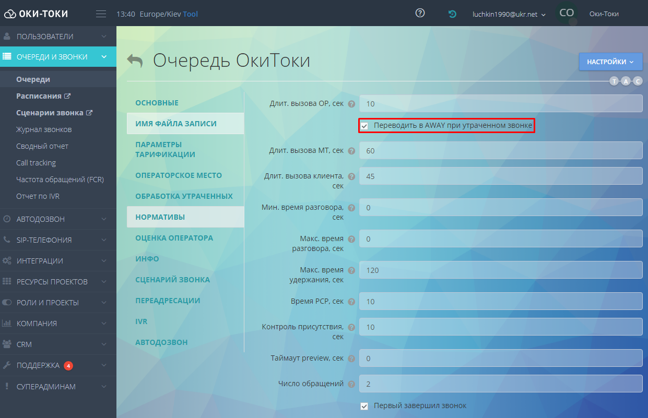Toggle the hamburger sidebar menu icon

click(101, 14)
